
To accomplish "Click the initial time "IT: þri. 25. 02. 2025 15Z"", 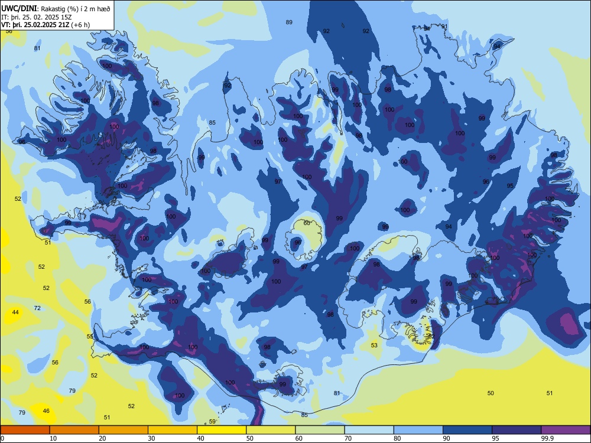I will pos(37,17).
